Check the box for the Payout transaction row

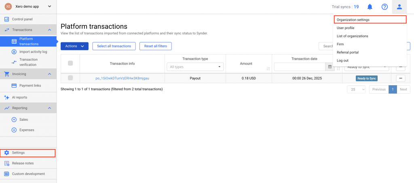coord(70,78)
